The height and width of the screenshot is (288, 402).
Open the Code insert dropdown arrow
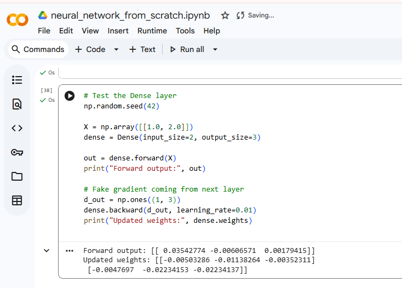pyautogui.click(x=116, y=49)
